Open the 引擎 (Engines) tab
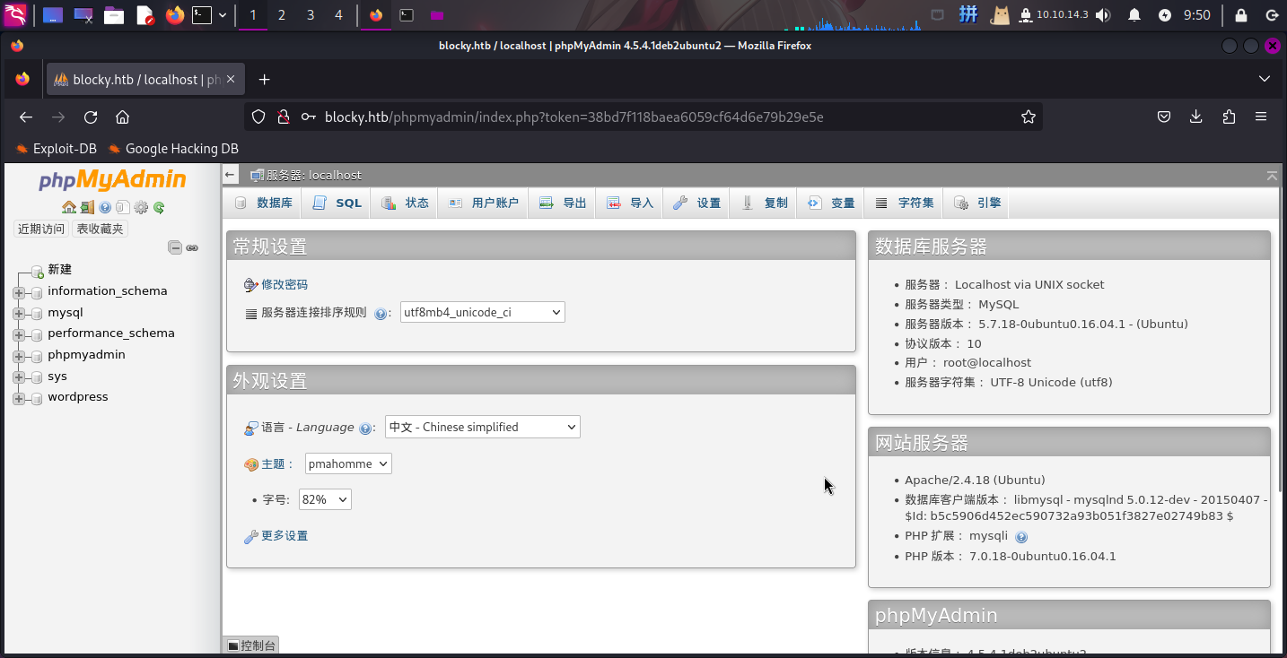The height and width of the screenshot is (658, 1287). pyautogui.click(x=976, y=203)
